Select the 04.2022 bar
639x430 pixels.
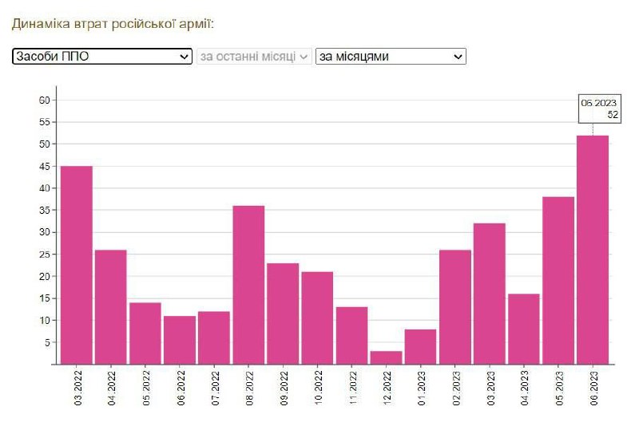(x=111, y=307)
